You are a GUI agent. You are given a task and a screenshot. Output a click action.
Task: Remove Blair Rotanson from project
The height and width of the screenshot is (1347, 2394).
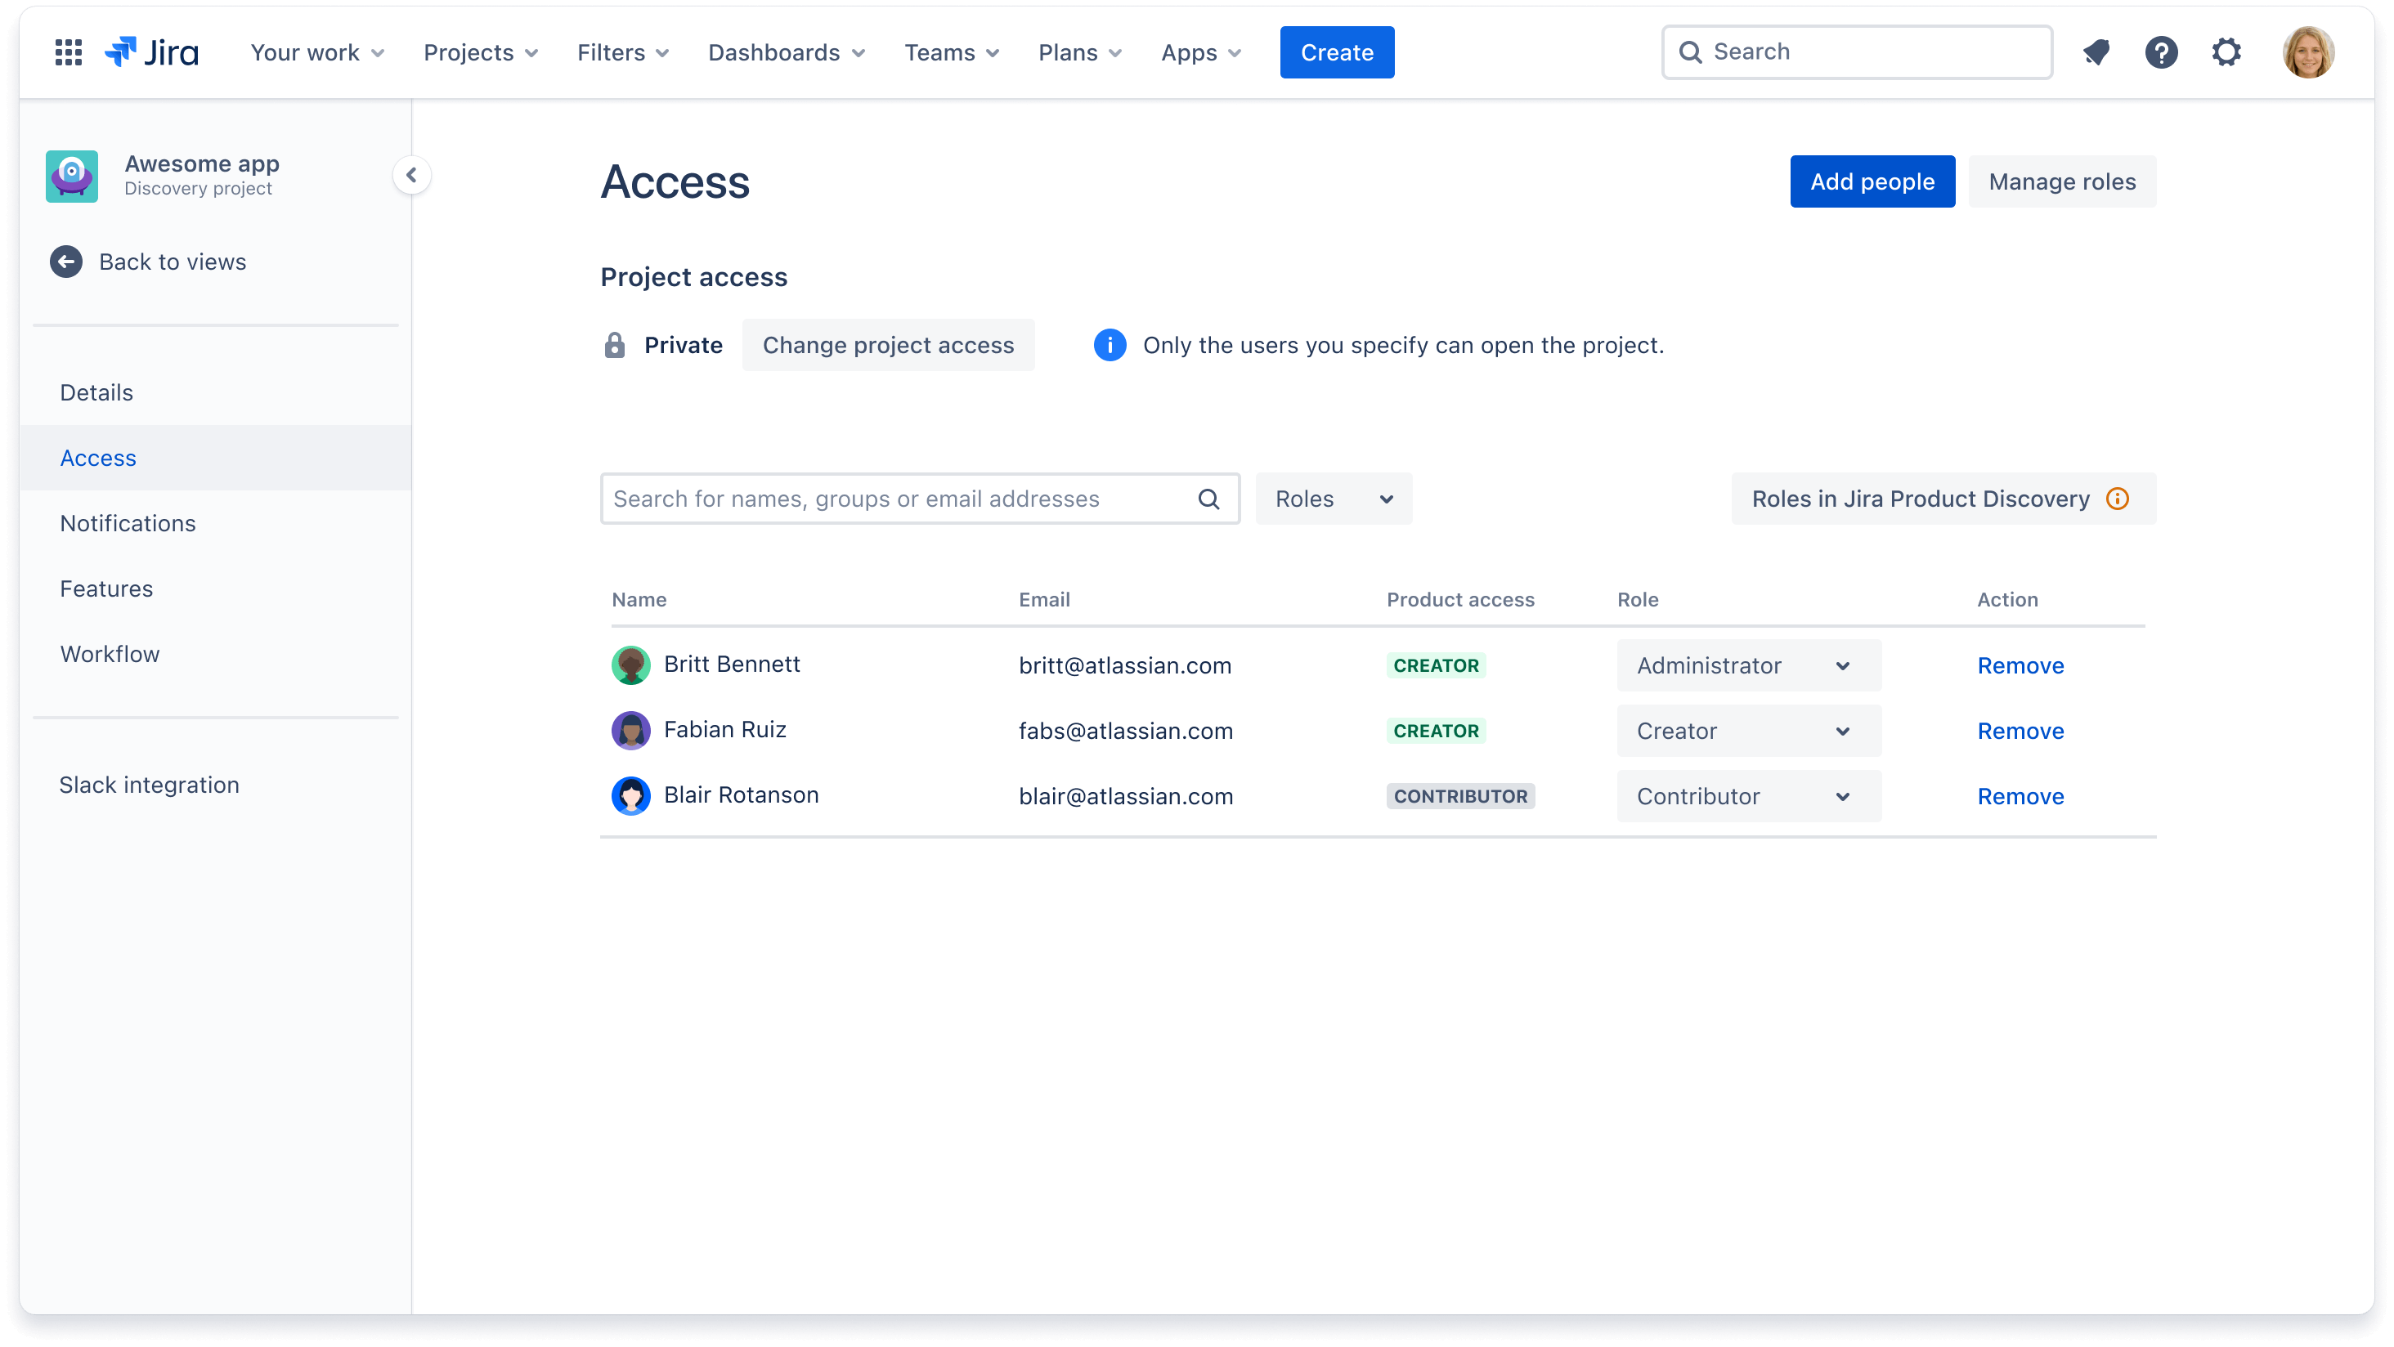pyautogui.click(x=2019, y=796)
